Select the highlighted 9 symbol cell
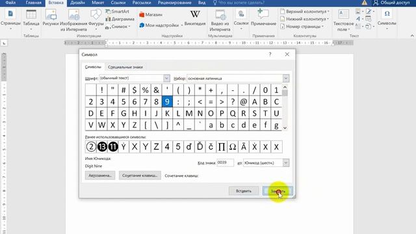416x234 pixels. click(167, 101)
